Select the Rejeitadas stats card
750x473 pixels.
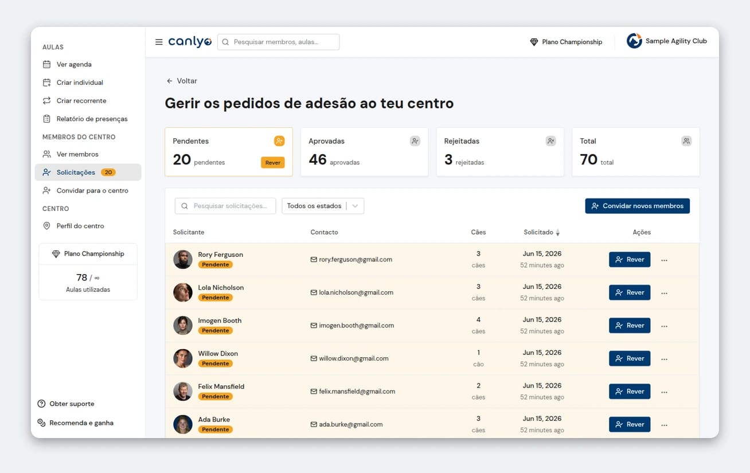click(500, 152)
